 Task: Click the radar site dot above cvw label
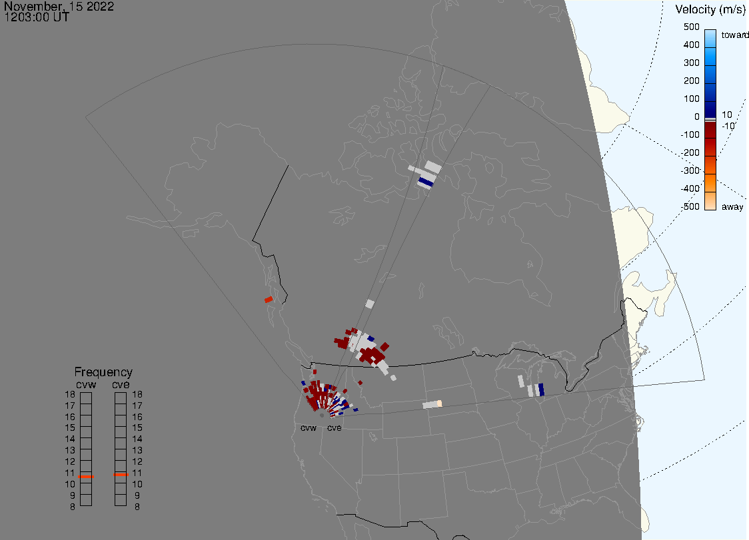(x=321, y=415)
